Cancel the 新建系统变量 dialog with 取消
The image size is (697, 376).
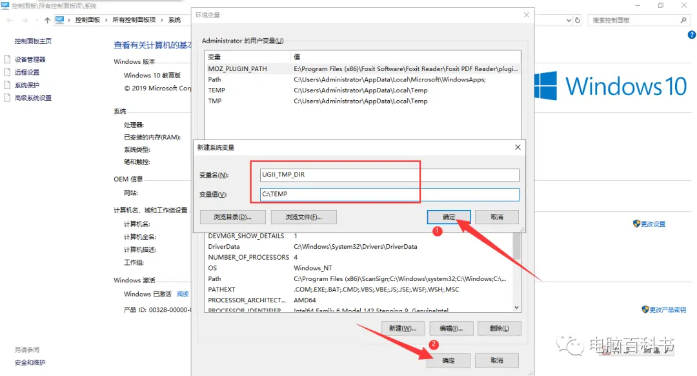pos(497,217)
